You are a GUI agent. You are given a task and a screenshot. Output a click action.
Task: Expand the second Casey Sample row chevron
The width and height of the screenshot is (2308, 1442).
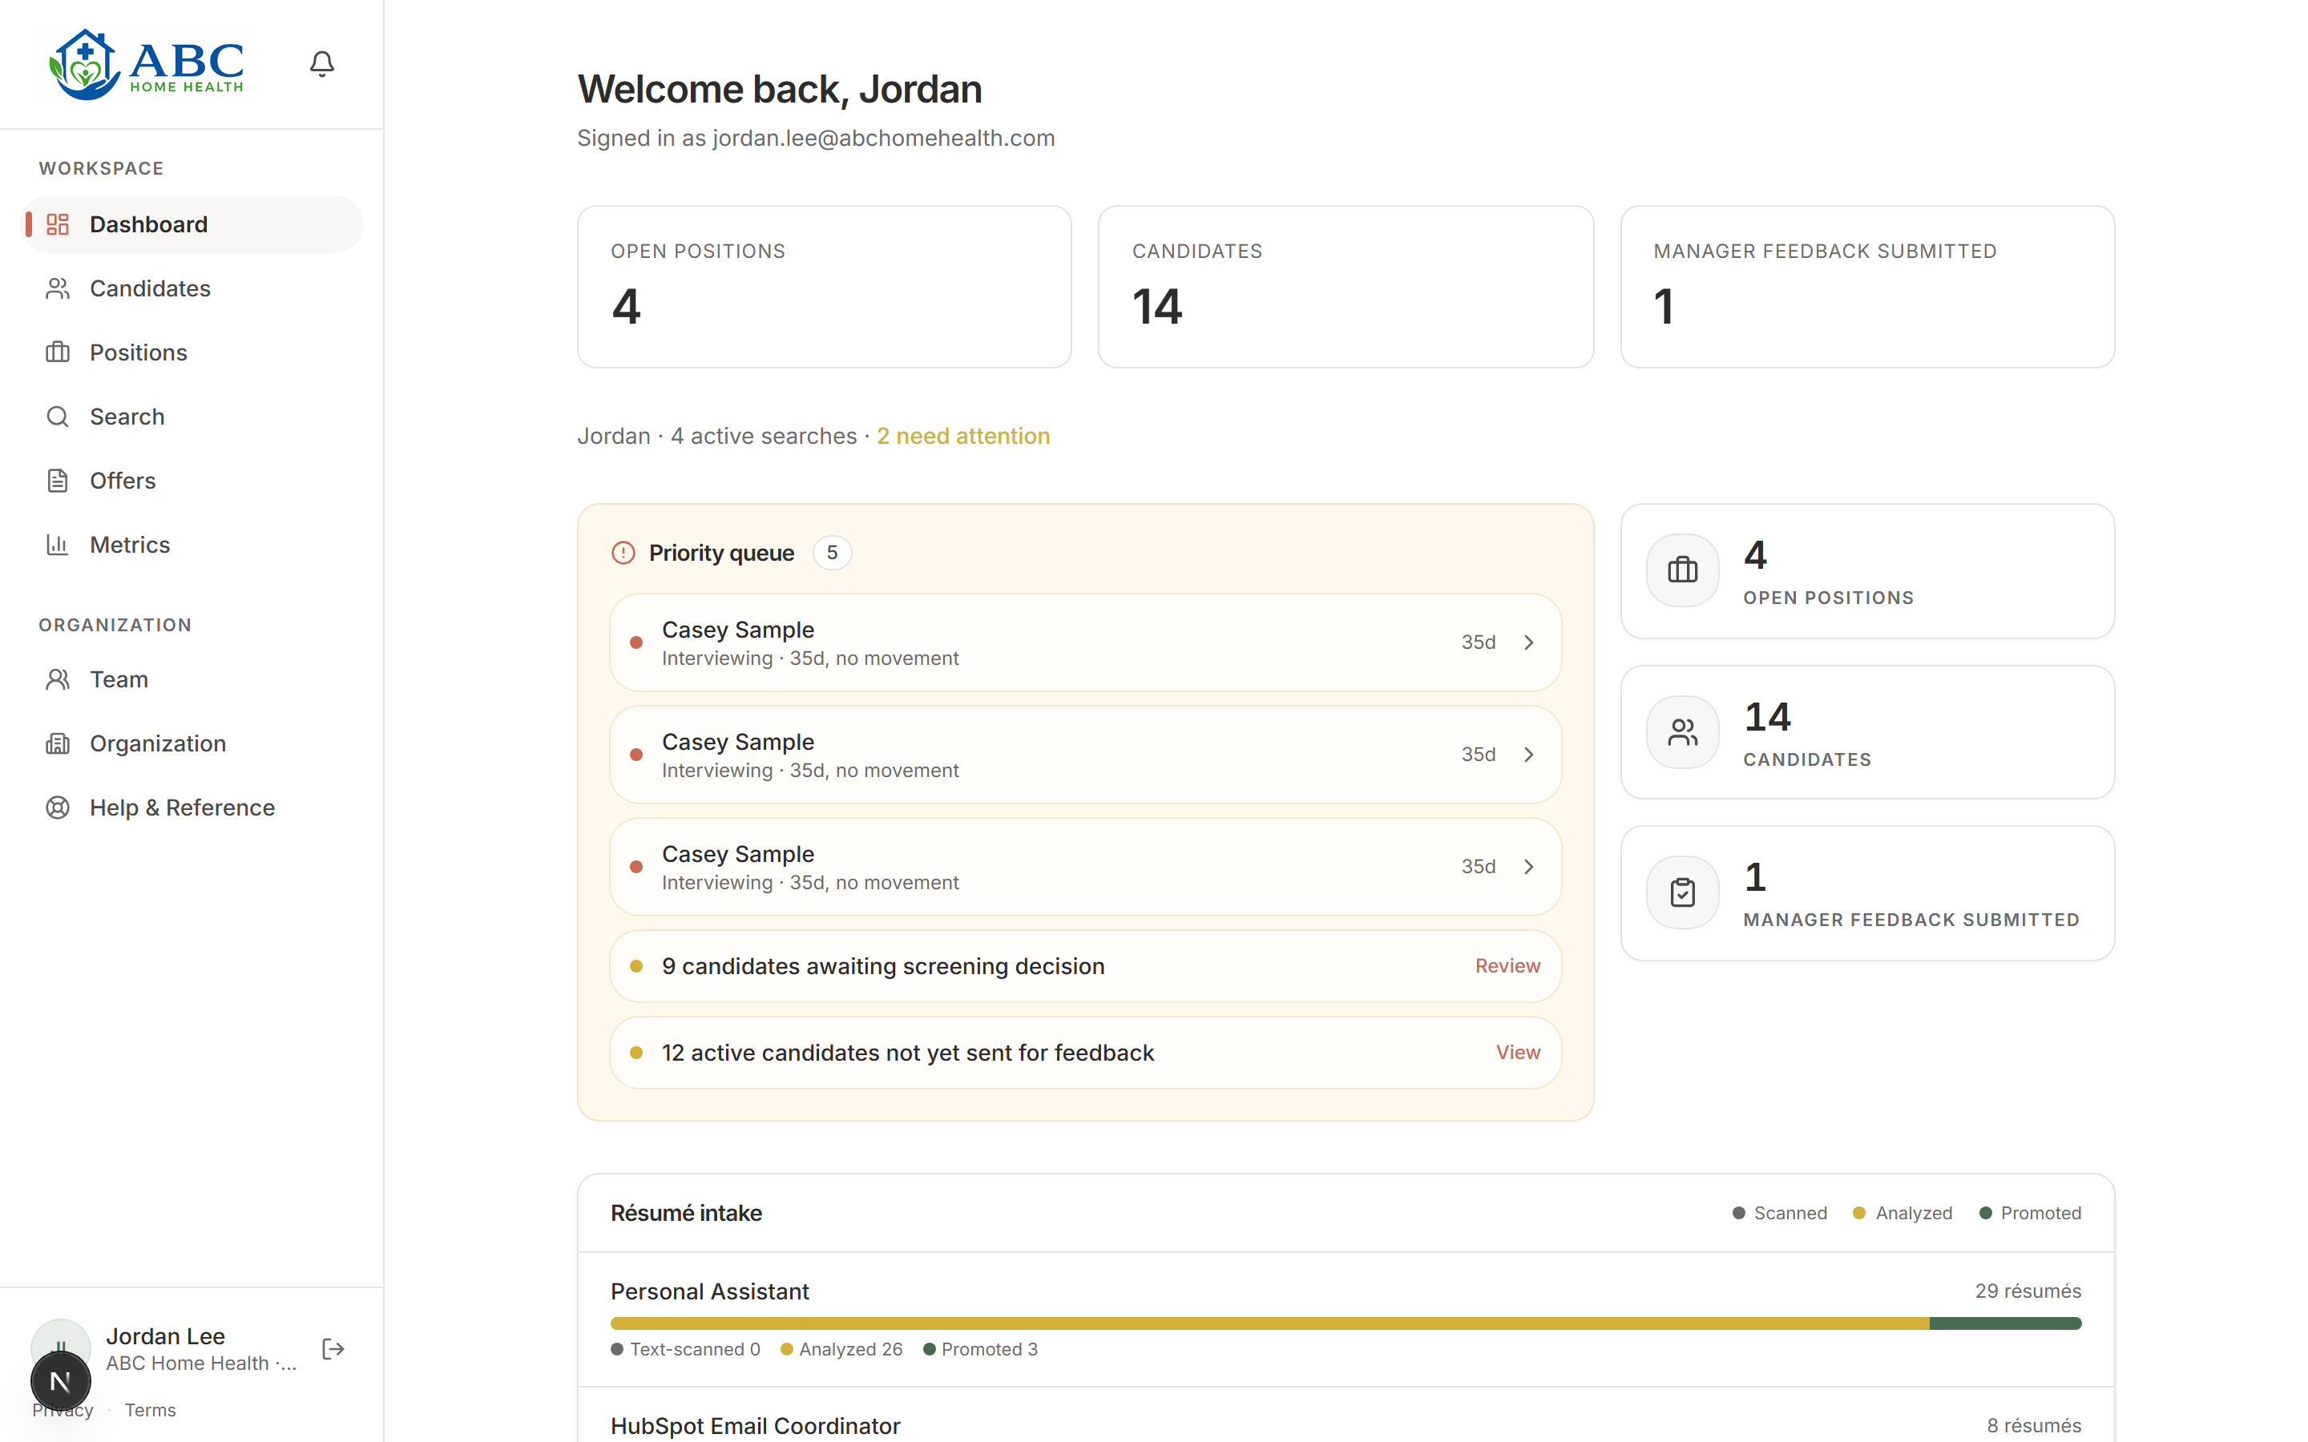pyautogui.click(x=1529, y=755)
